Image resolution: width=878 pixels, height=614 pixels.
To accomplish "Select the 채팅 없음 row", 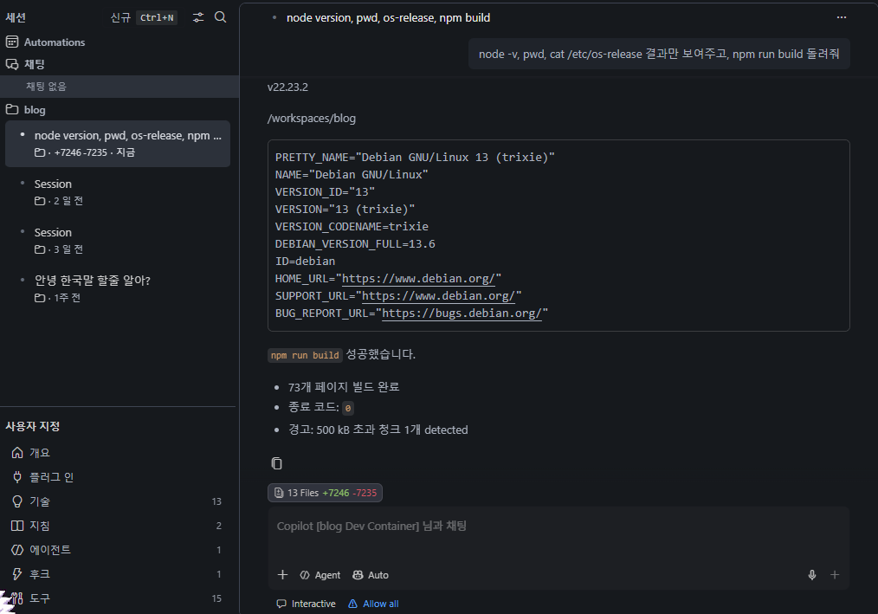I will (119, 87).
